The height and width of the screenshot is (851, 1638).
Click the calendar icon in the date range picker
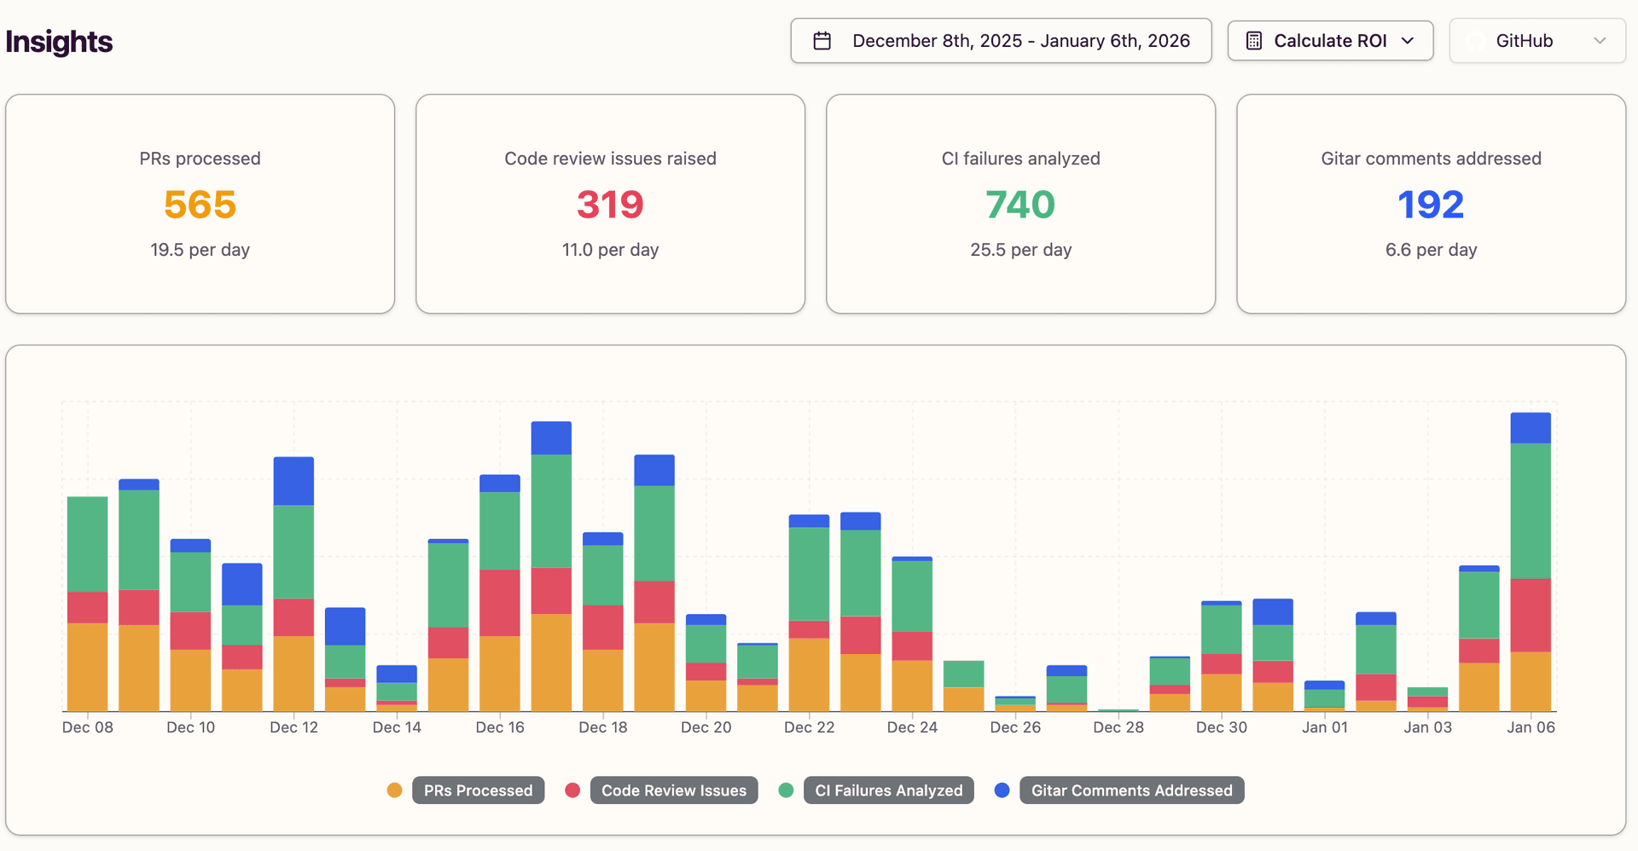[822, 40]
